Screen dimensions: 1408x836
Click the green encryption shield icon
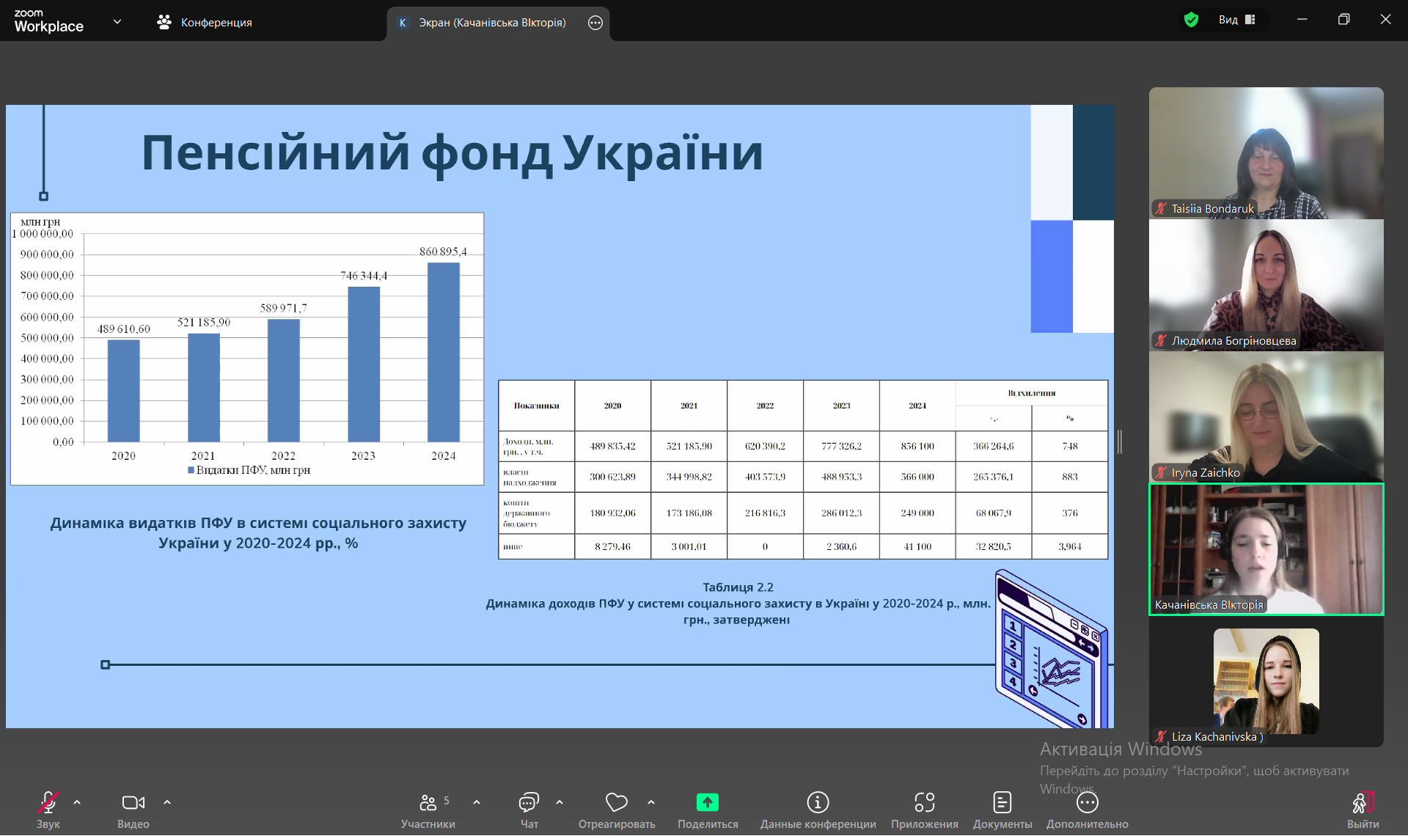tap(1191, 20)
